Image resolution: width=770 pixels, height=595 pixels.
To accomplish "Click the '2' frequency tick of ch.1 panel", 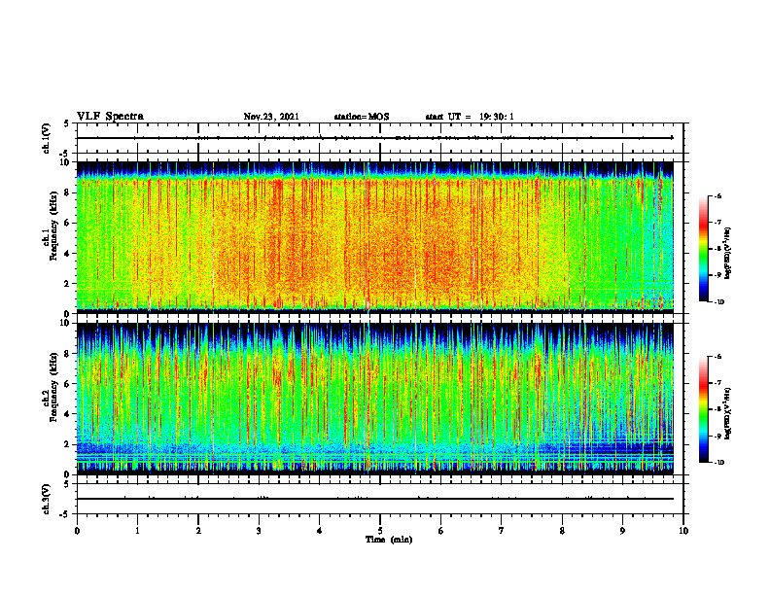I will tap(68, 284).
